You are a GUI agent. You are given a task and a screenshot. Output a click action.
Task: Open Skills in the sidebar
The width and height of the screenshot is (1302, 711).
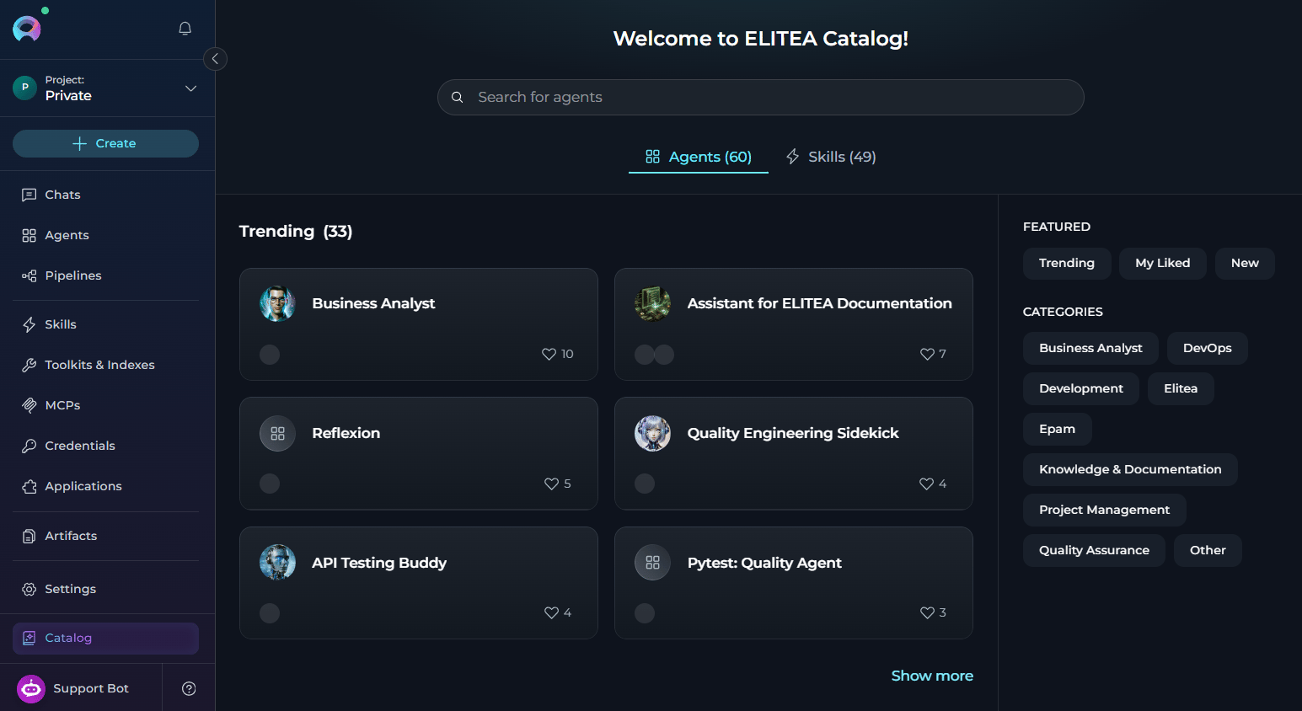[x=105, y=324]
